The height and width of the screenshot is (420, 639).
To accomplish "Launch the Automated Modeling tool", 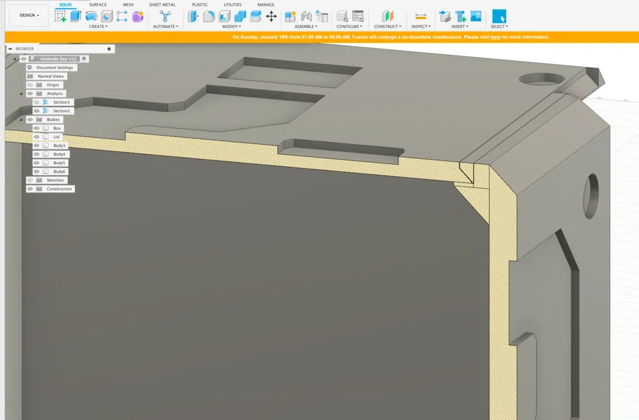I will pyautogui.click(x=166, y=17).
